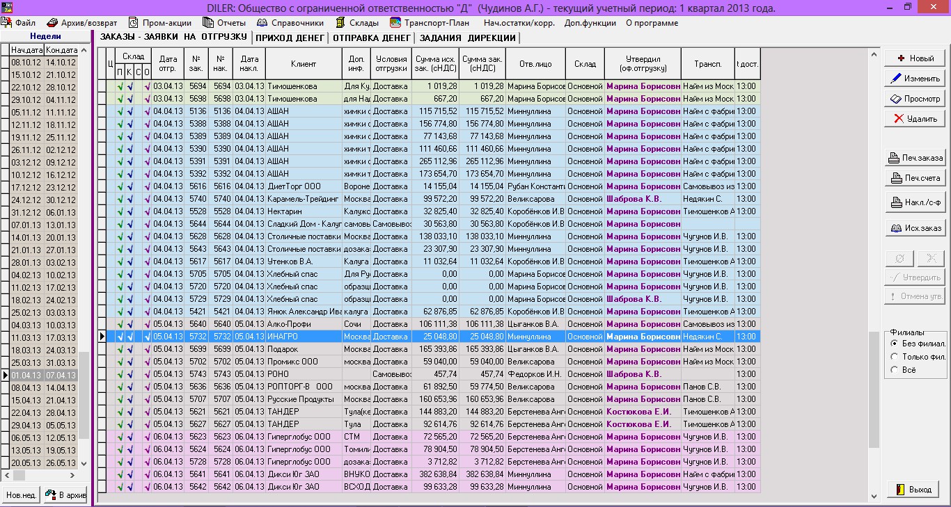Open the Доп.функции menu
This screenshot has height=507, width=951.
590,22
